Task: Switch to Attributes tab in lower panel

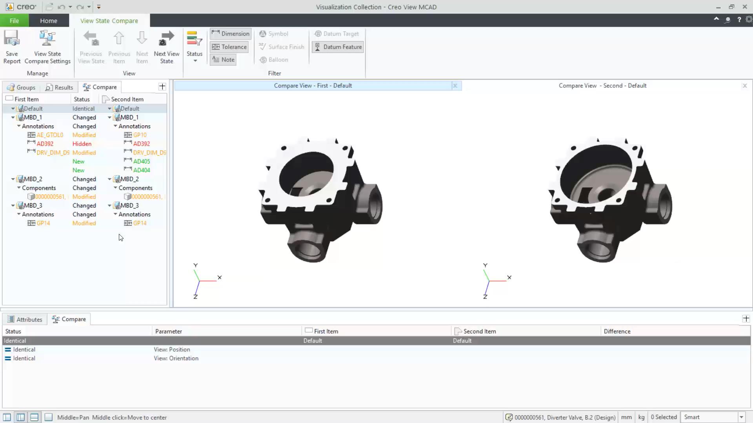Action: click(x=25, y=319)
